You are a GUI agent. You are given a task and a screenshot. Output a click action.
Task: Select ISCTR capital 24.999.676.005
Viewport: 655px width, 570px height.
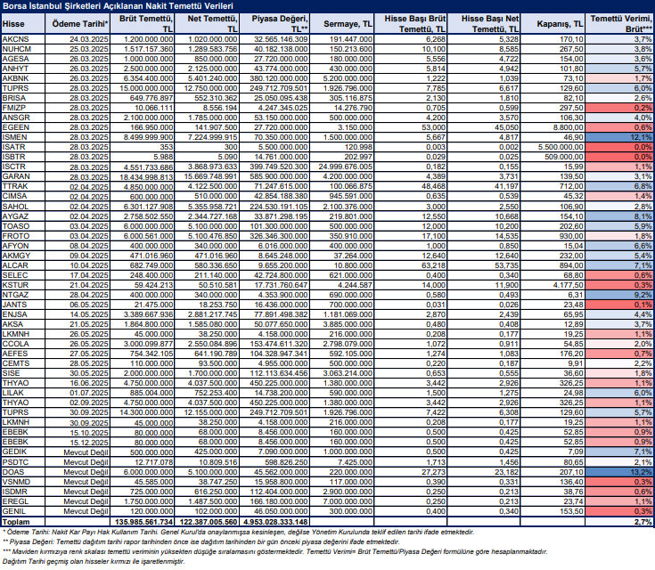(342, 167)
